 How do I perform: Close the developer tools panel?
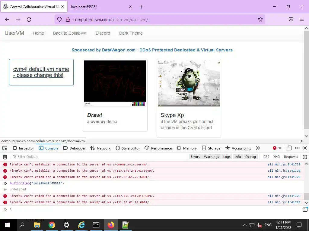coord(305,148)
